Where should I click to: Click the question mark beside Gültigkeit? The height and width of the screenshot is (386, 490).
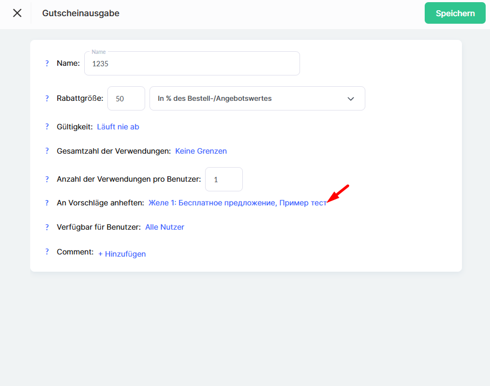[47, 127]
